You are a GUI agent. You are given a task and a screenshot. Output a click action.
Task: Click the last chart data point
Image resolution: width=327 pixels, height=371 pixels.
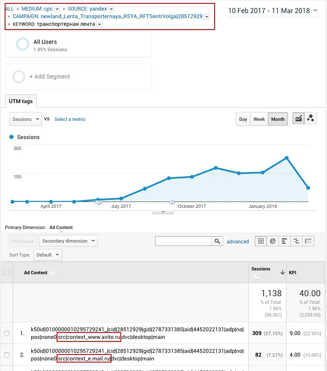click(x=308, y=188)
